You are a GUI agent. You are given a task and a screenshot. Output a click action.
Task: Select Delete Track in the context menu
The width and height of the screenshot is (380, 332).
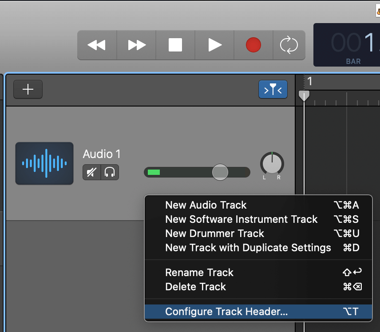click(195, 287)
